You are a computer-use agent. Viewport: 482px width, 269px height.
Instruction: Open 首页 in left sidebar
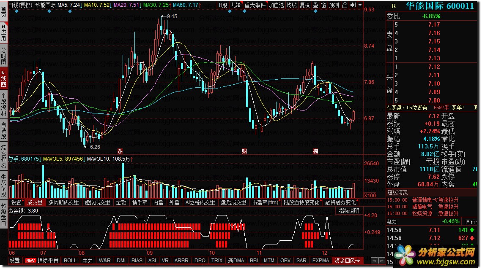coord(4,13)
